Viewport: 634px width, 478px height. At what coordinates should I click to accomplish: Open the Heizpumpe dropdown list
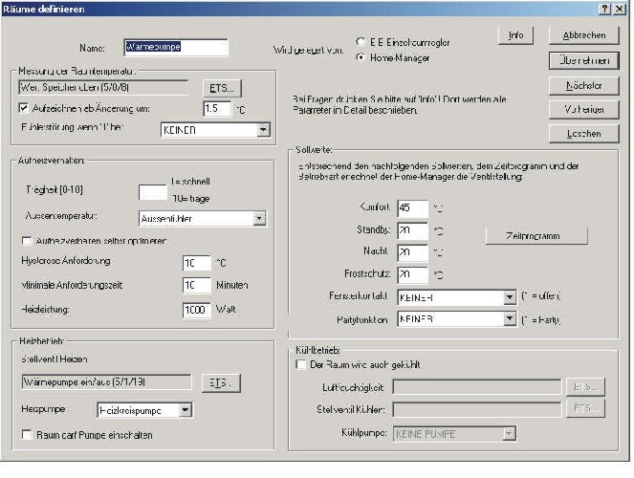coord(186,410)
